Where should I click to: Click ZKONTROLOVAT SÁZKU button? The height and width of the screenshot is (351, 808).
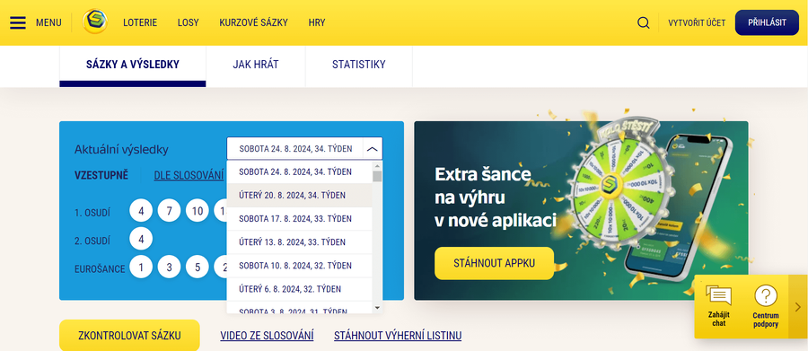(x=129, y=336)
